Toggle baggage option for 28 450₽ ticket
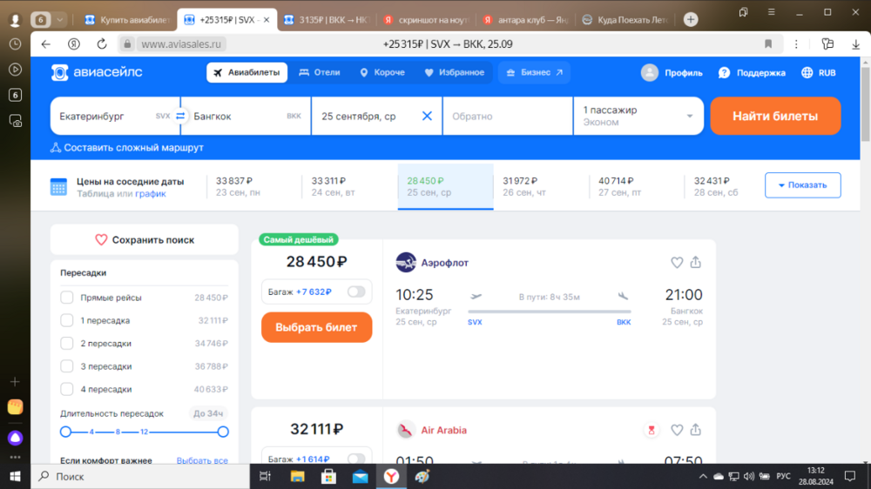Screen dimensions: 871x489 356,291
